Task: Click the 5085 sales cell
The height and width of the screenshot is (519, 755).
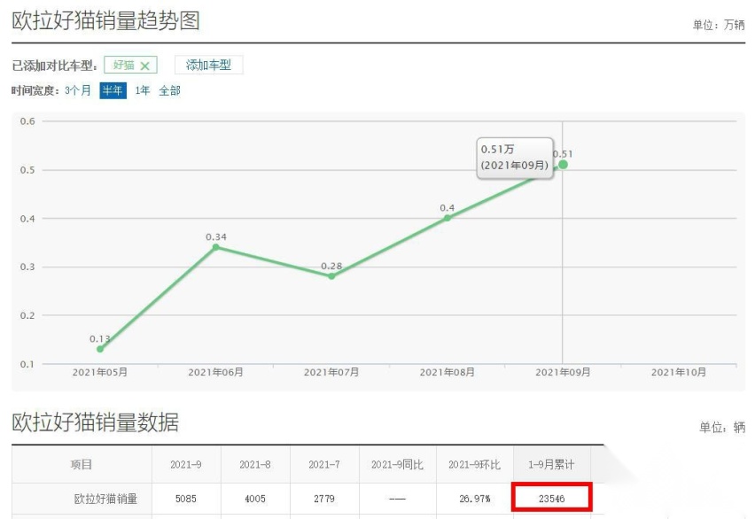Action: [x=186, y=499]
